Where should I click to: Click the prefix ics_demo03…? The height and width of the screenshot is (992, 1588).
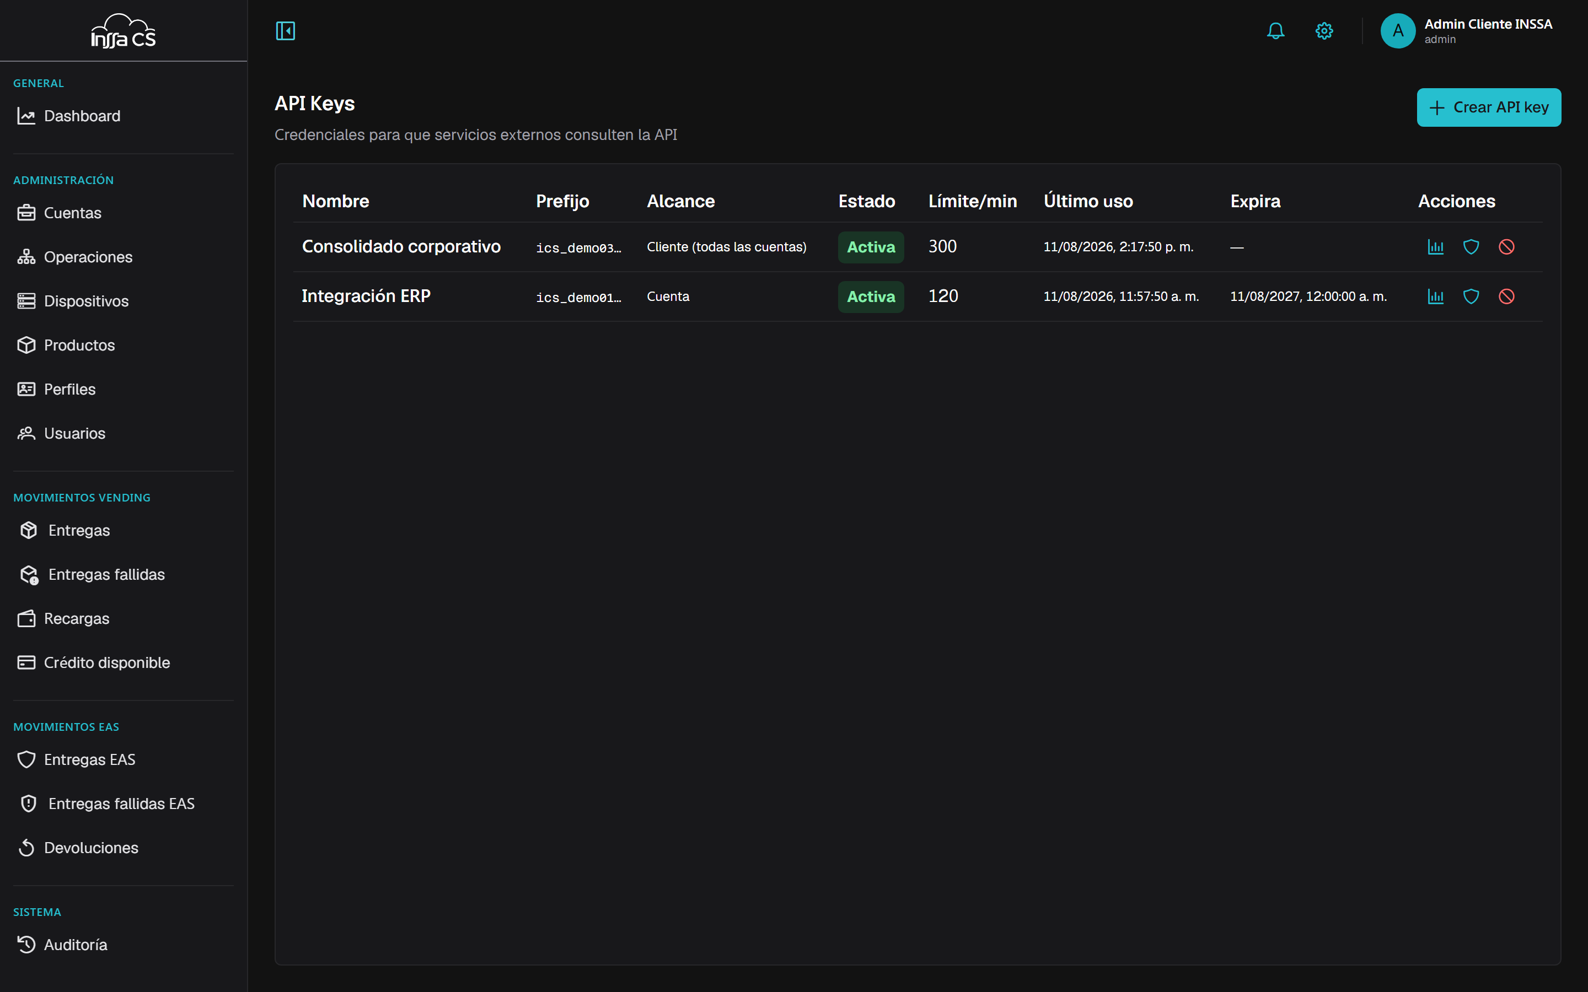point(578,248)
